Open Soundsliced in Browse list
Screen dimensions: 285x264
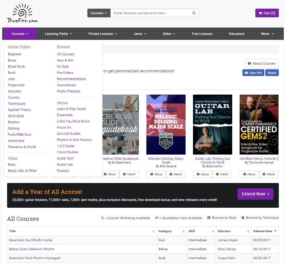click(66, 85)
